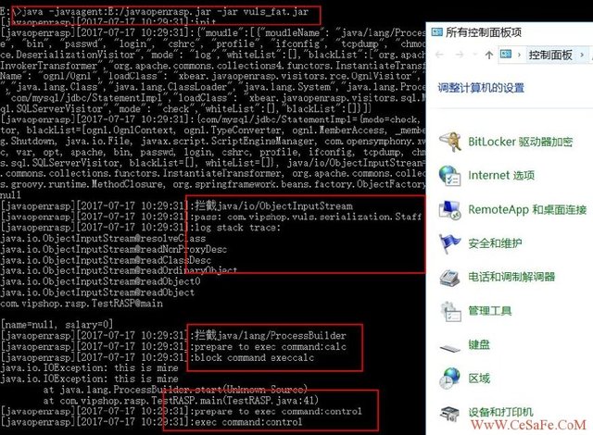Click the control panel address bar icon
The width and height of the screenshot is (593, 435).
[506, 55]
